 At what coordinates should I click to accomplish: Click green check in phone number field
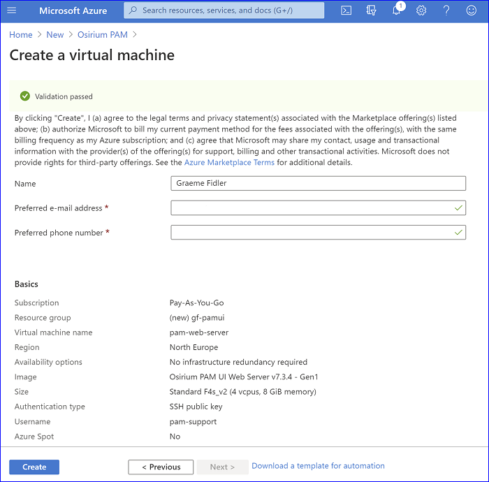click(458, 233)
